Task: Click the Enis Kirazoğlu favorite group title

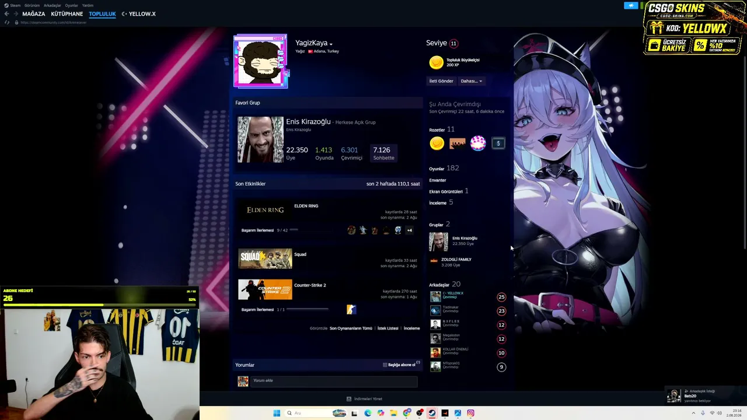Action: tap(308, 122)
